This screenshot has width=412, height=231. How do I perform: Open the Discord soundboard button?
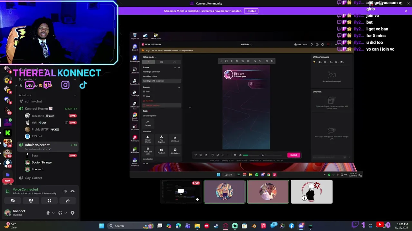tap(68, 201)
